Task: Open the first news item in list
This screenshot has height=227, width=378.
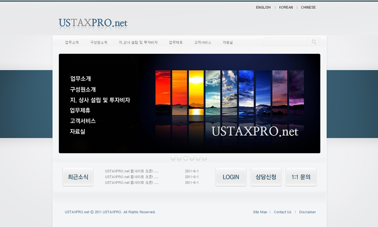Action: point(132,171)
